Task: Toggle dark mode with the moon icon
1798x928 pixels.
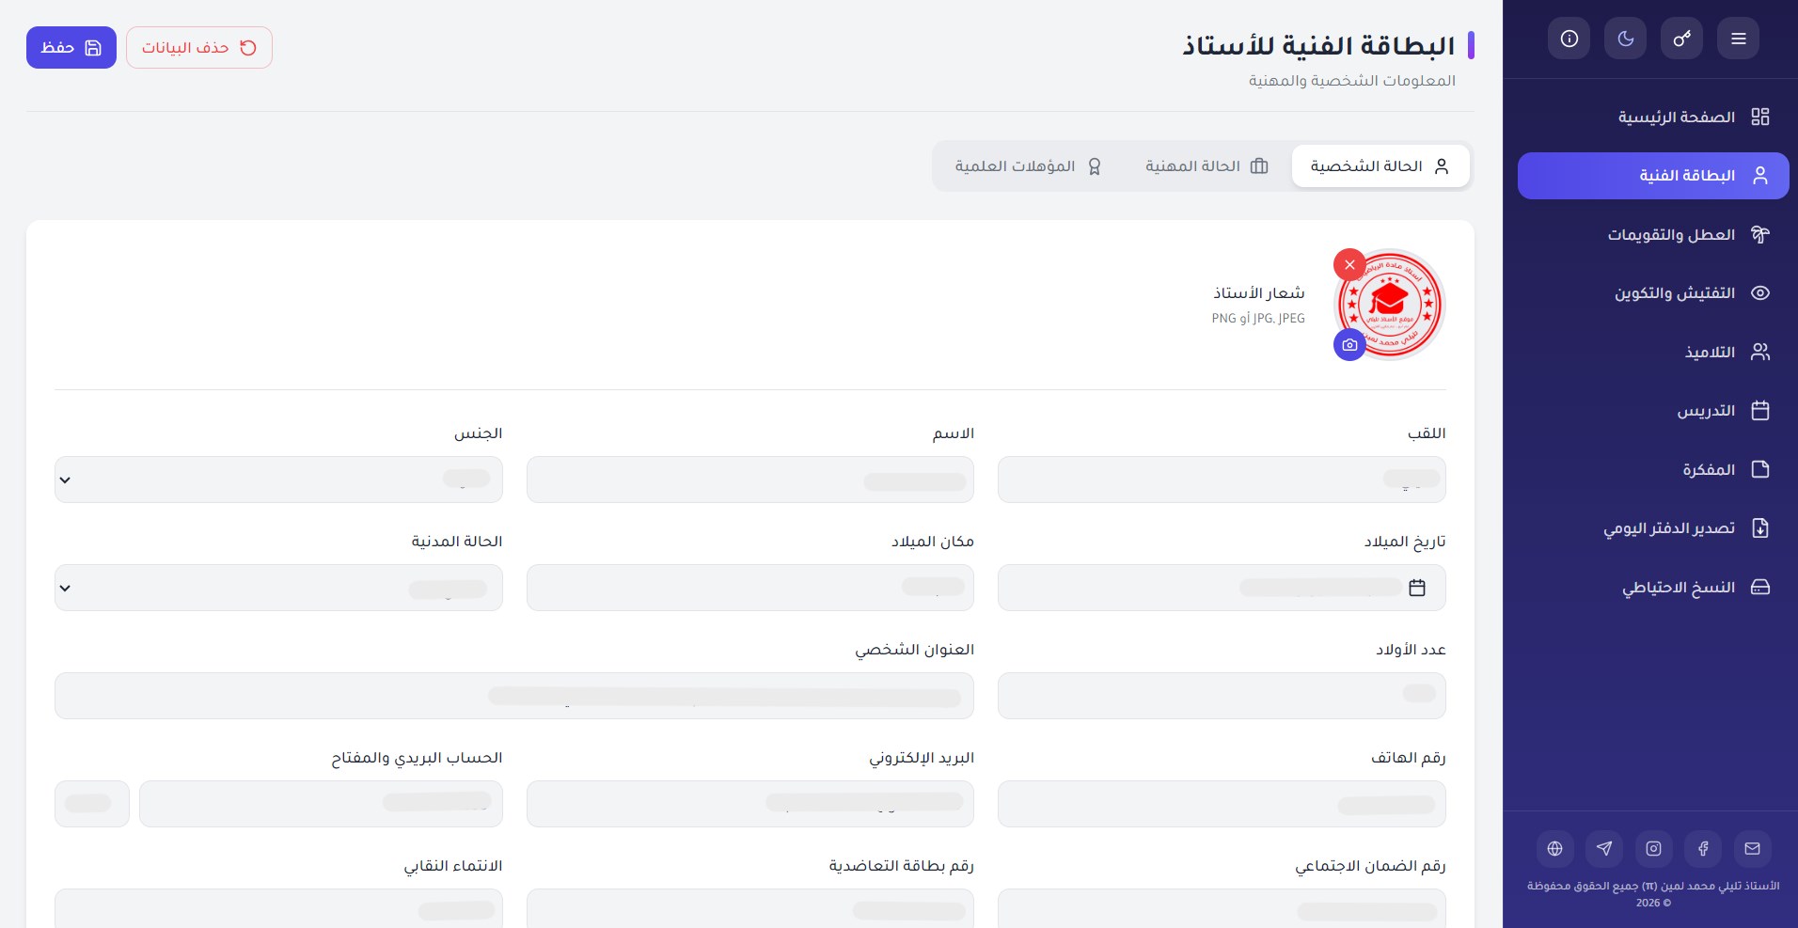Action: click(x=1625, y=39)
